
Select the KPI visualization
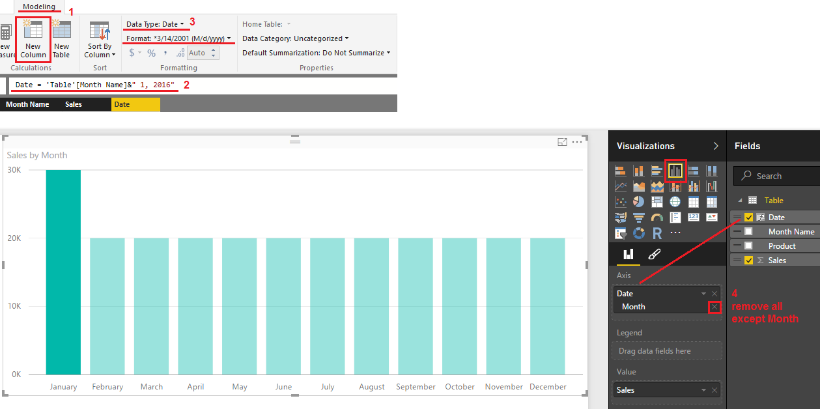712,218
